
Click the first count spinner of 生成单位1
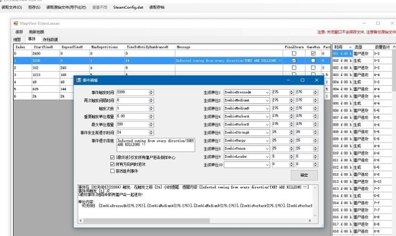(291, 92)
